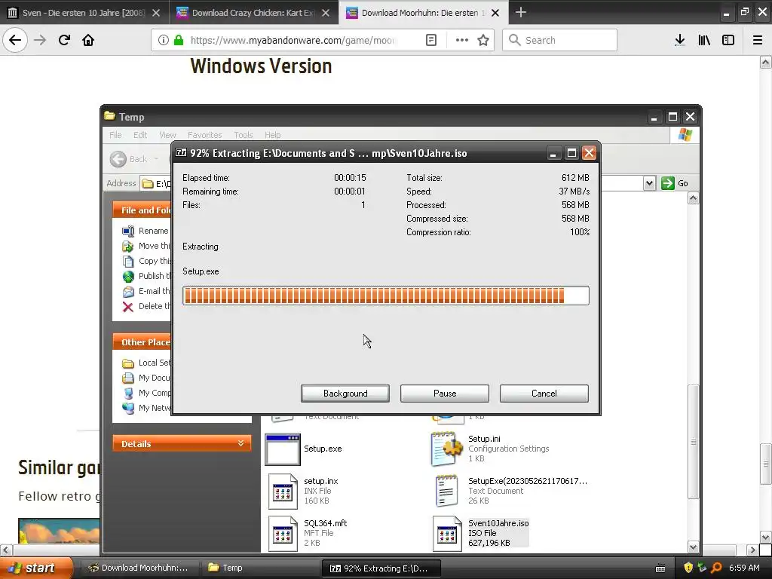The width and height of the screenshot is (772, 579).
Task: Switch to Temp taskbar item
Action: point(259,568)
